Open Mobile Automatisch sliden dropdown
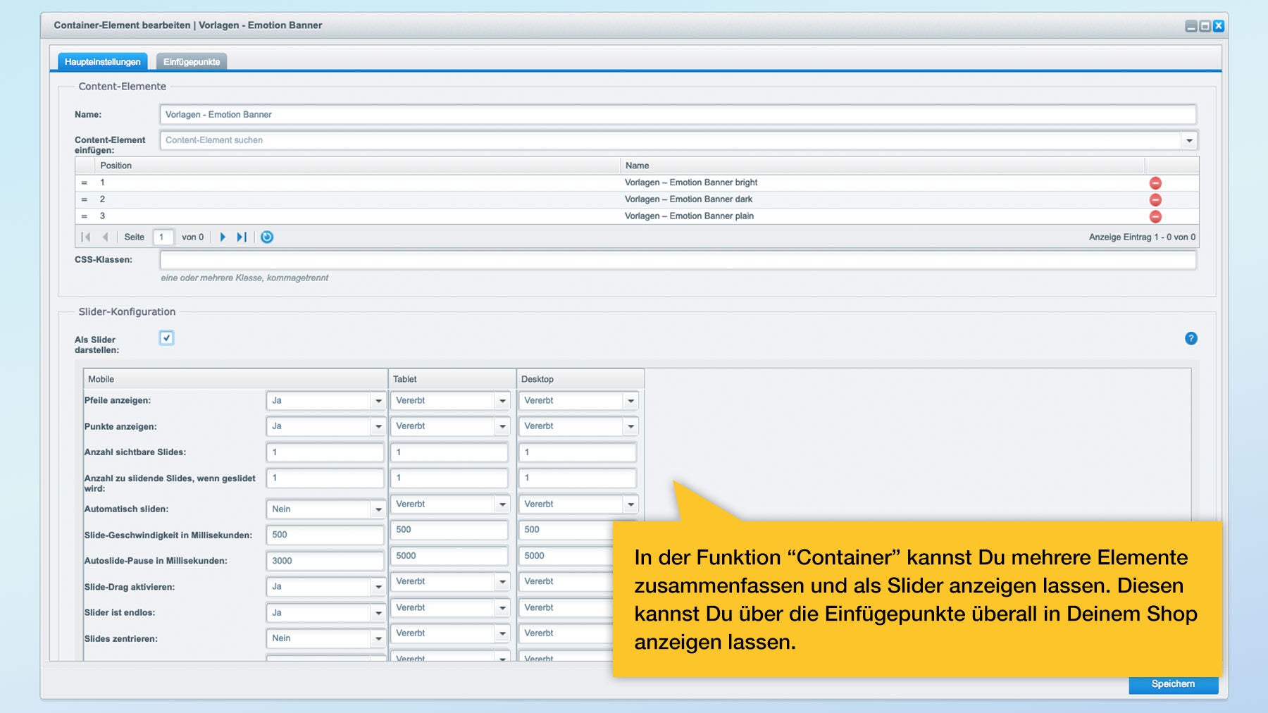The width and height of the screenshot is (1268, 713). coord(378,509)
